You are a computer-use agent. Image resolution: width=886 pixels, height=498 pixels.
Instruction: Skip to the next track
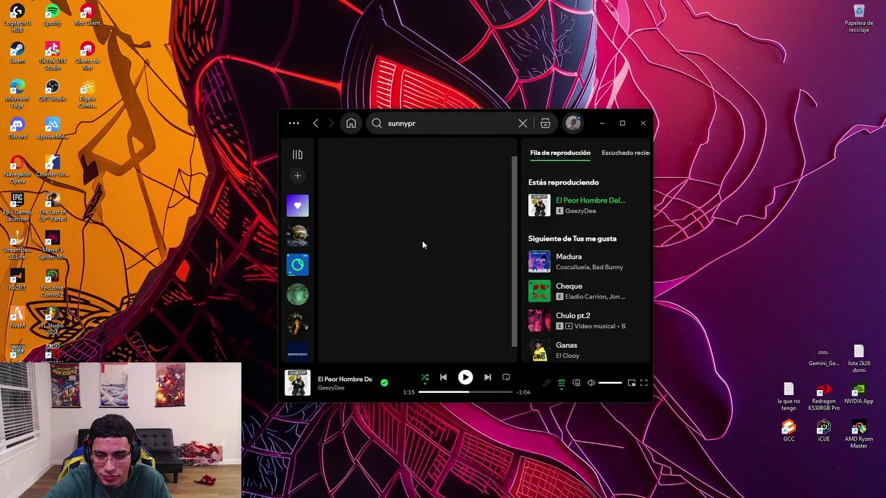click(487, 378)
